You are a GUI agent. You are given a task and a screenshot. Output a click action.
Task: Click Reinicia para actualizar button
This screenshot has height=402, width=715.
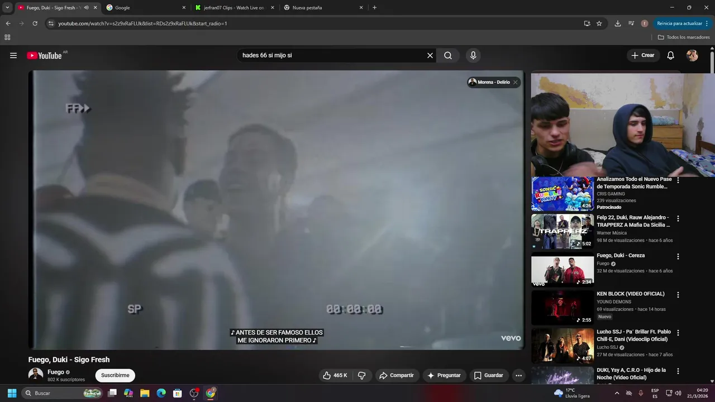[679, 23]
